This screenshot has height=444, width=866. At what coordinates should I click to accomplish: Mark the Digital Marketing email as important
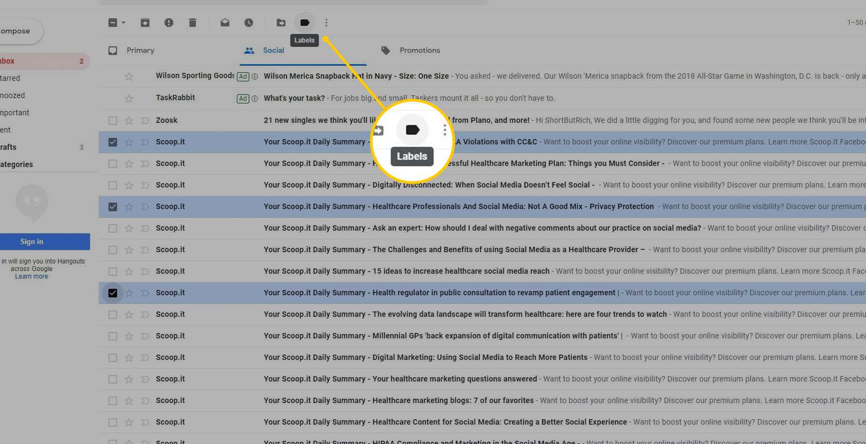pyautogui.click(x=145, y=358)
